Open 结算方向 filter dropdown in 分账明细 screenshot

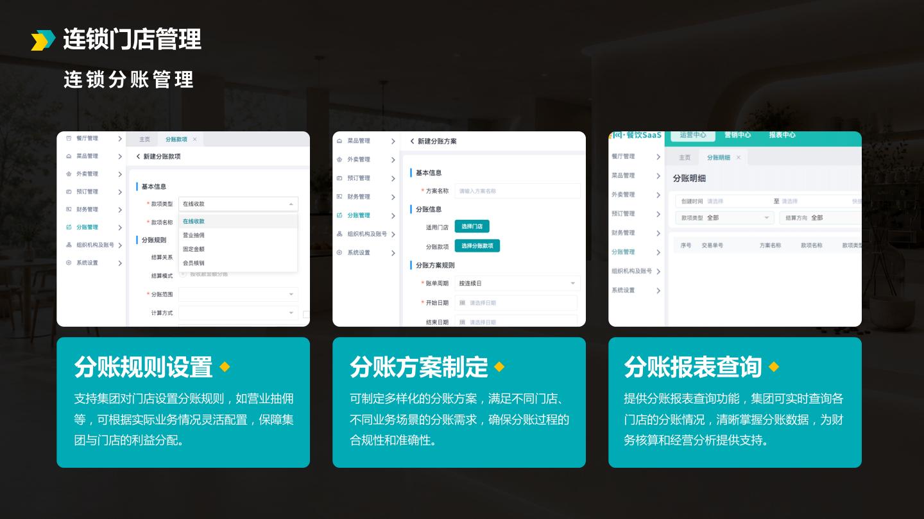click(x=821, y=218)
